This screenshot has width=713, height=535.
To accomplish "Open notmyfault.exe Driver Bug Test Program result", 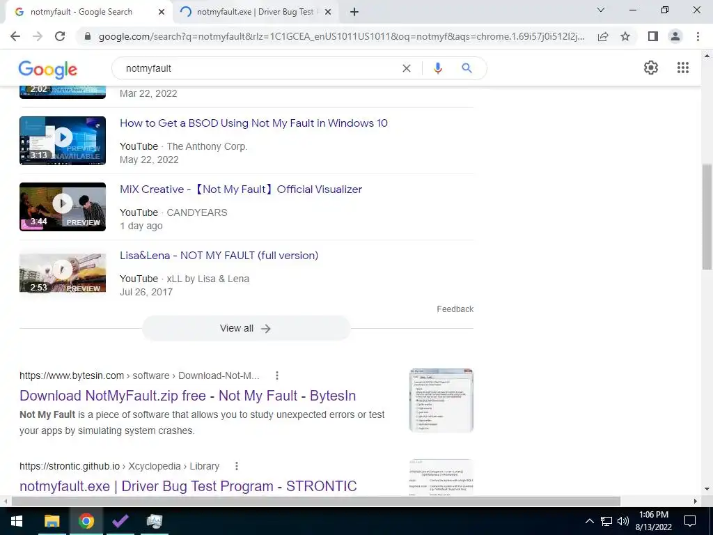I will 188,486.
